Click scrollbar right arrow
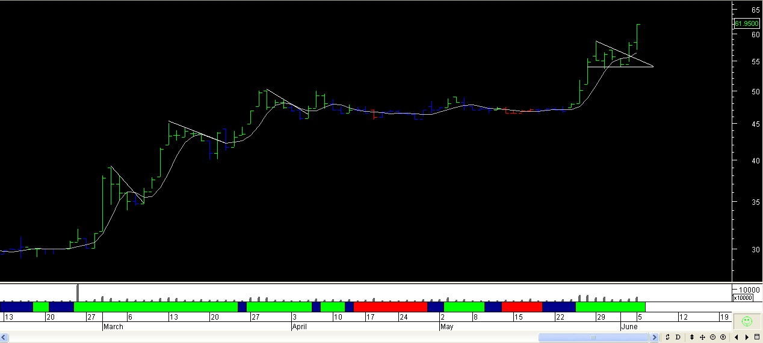The width and height of the screenshot is (763, 343). 653,338
